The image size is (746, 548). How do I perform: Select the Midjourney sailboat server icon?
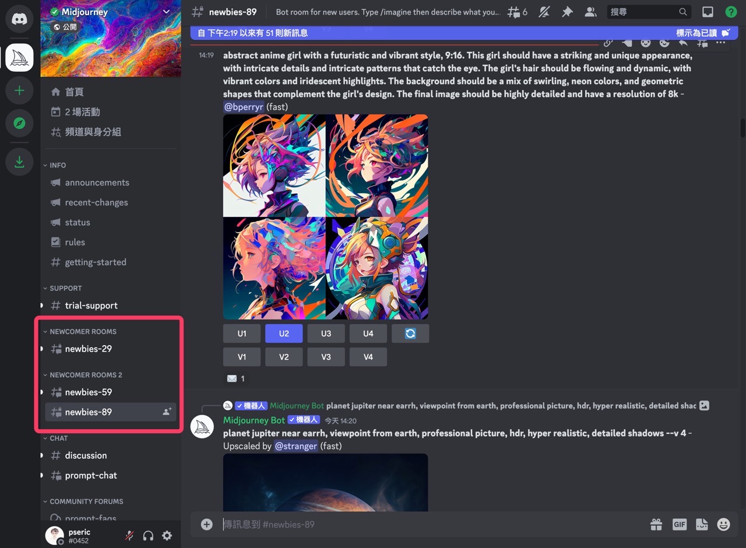(19, 57)
